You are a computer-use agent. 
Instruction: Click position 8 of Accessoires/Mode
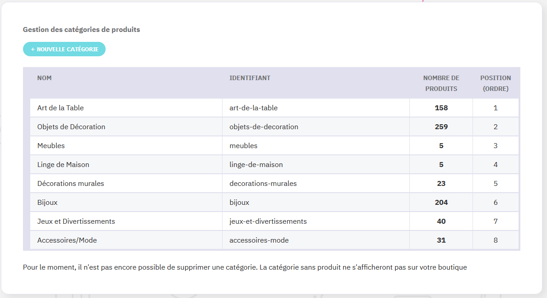(x=496, y=240)
